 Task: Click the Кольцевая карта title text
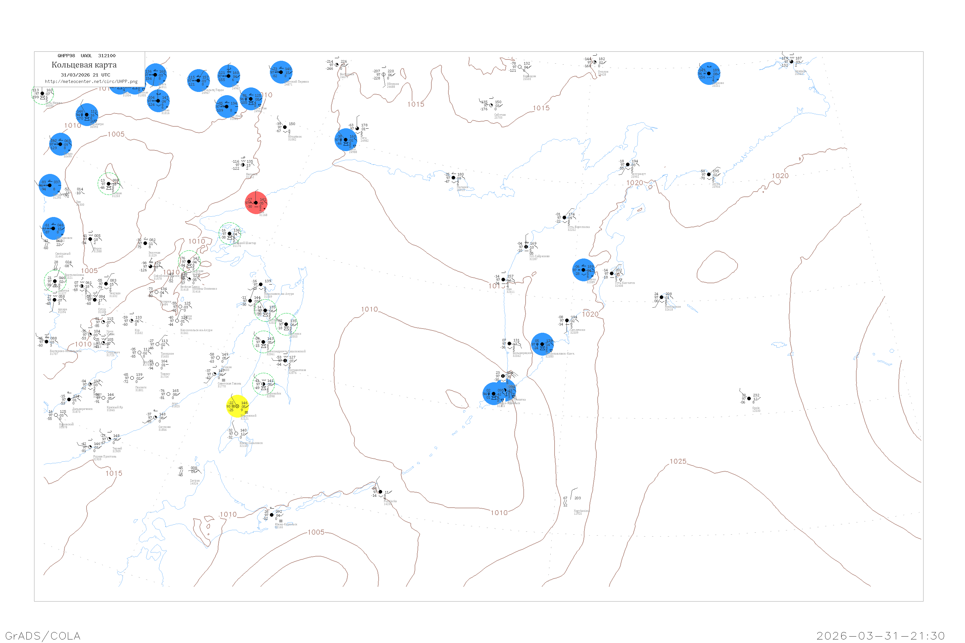tap(84, 65)
